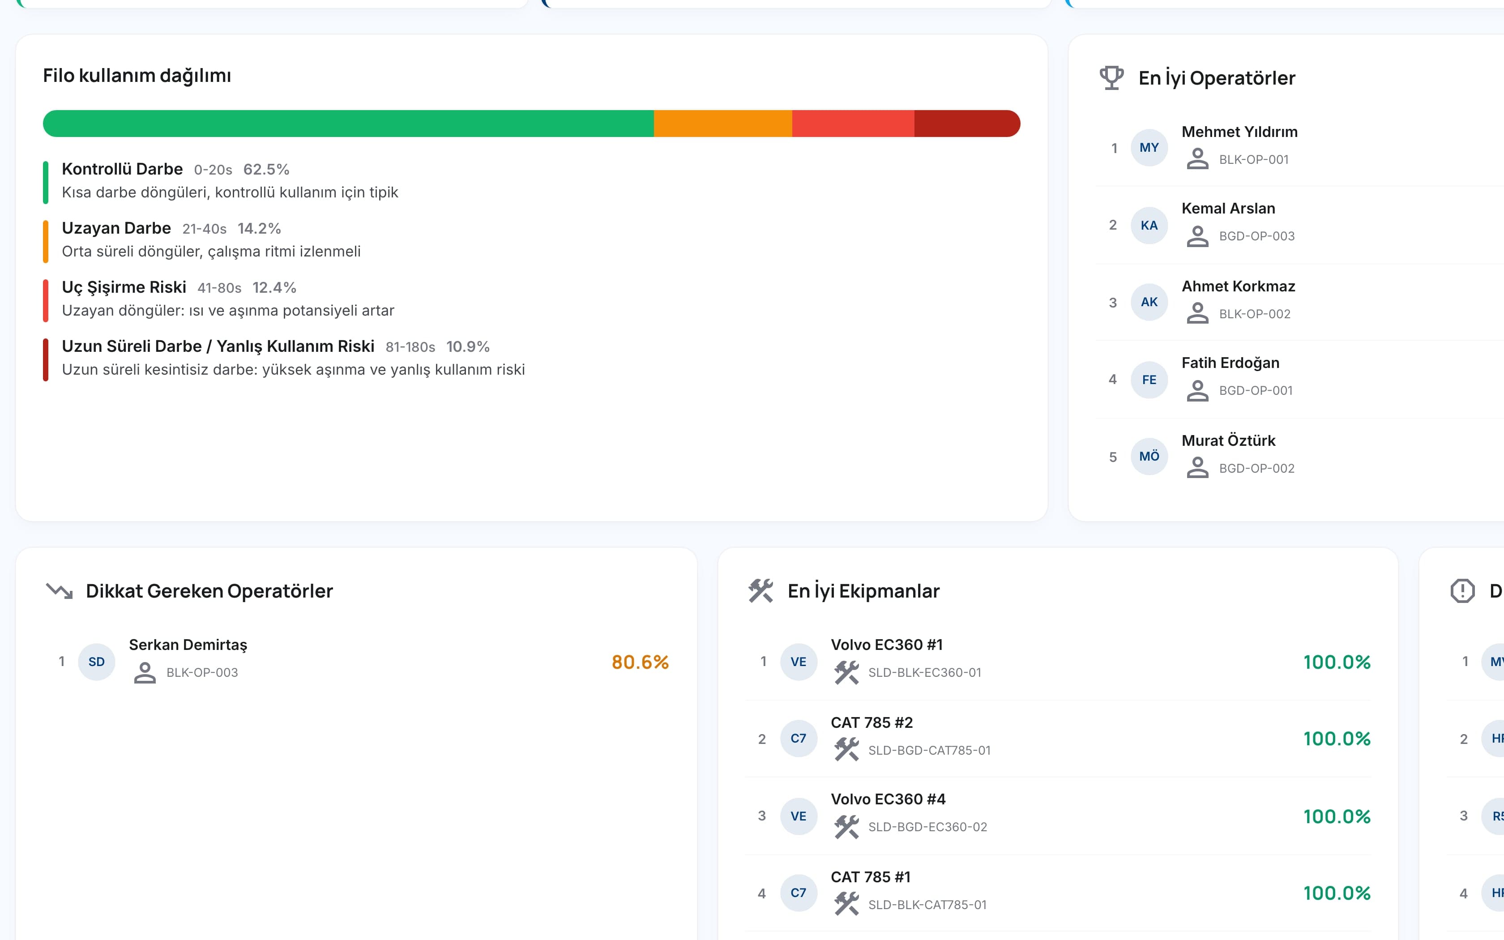This screenshot has height=940, width=1504.
Task: Click the green Kontrollü Darbe bar segment
Action: [x=348, y=123]
